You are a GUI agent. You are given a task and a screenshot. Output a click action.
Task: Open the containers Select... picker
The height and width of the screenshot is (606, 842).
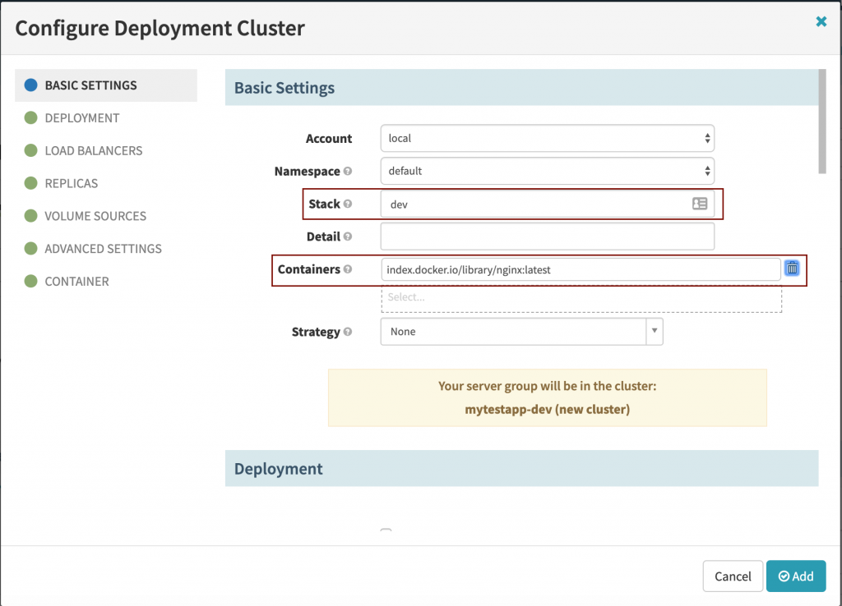click(x=581, y=298)
